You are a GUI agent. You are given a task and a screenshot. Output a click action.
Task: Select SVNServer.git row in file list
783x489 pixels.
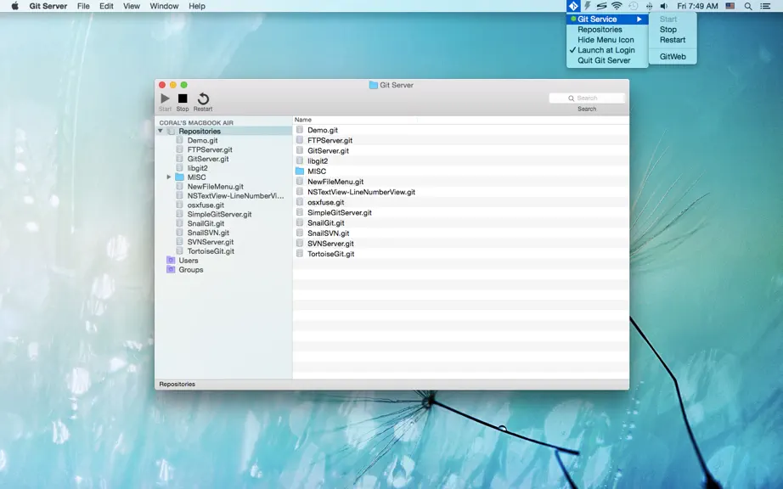coord(460,244)
